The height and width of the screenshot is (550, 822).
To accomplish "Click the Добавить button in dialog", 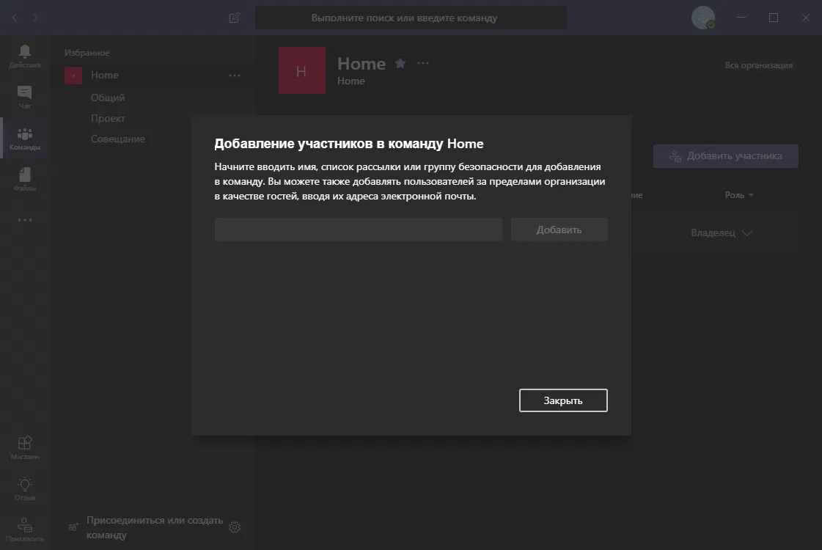I will pos(559,230).
